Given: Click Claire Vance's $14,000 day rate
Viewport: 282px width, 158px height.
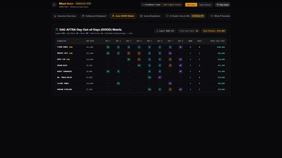Looking at the screenshot, I should coord(90,83).
